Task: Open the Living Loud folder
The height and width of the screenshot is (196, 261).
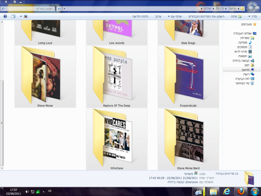Action: [x=45, y=32]
